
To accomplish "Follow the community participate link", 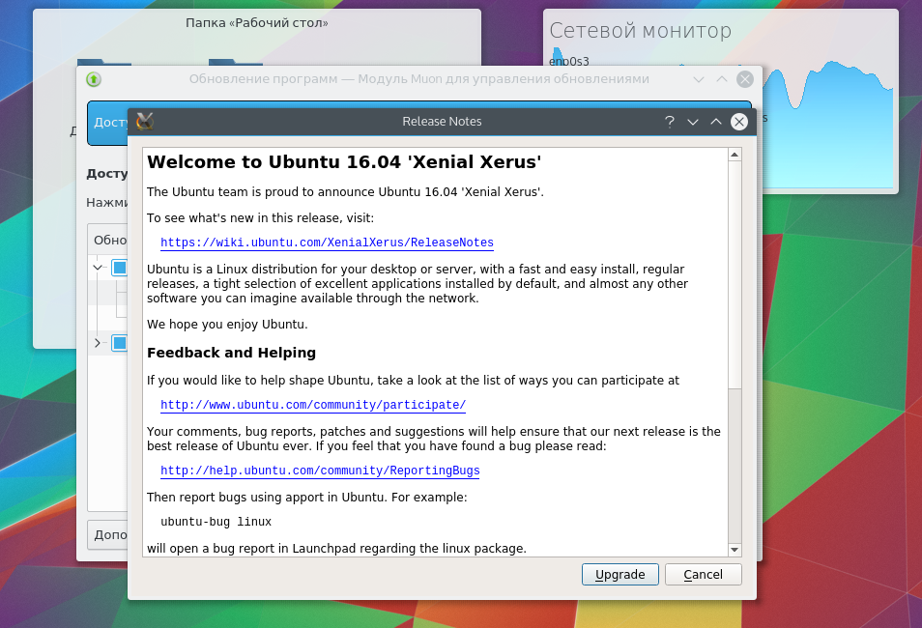I will [313, 405].
